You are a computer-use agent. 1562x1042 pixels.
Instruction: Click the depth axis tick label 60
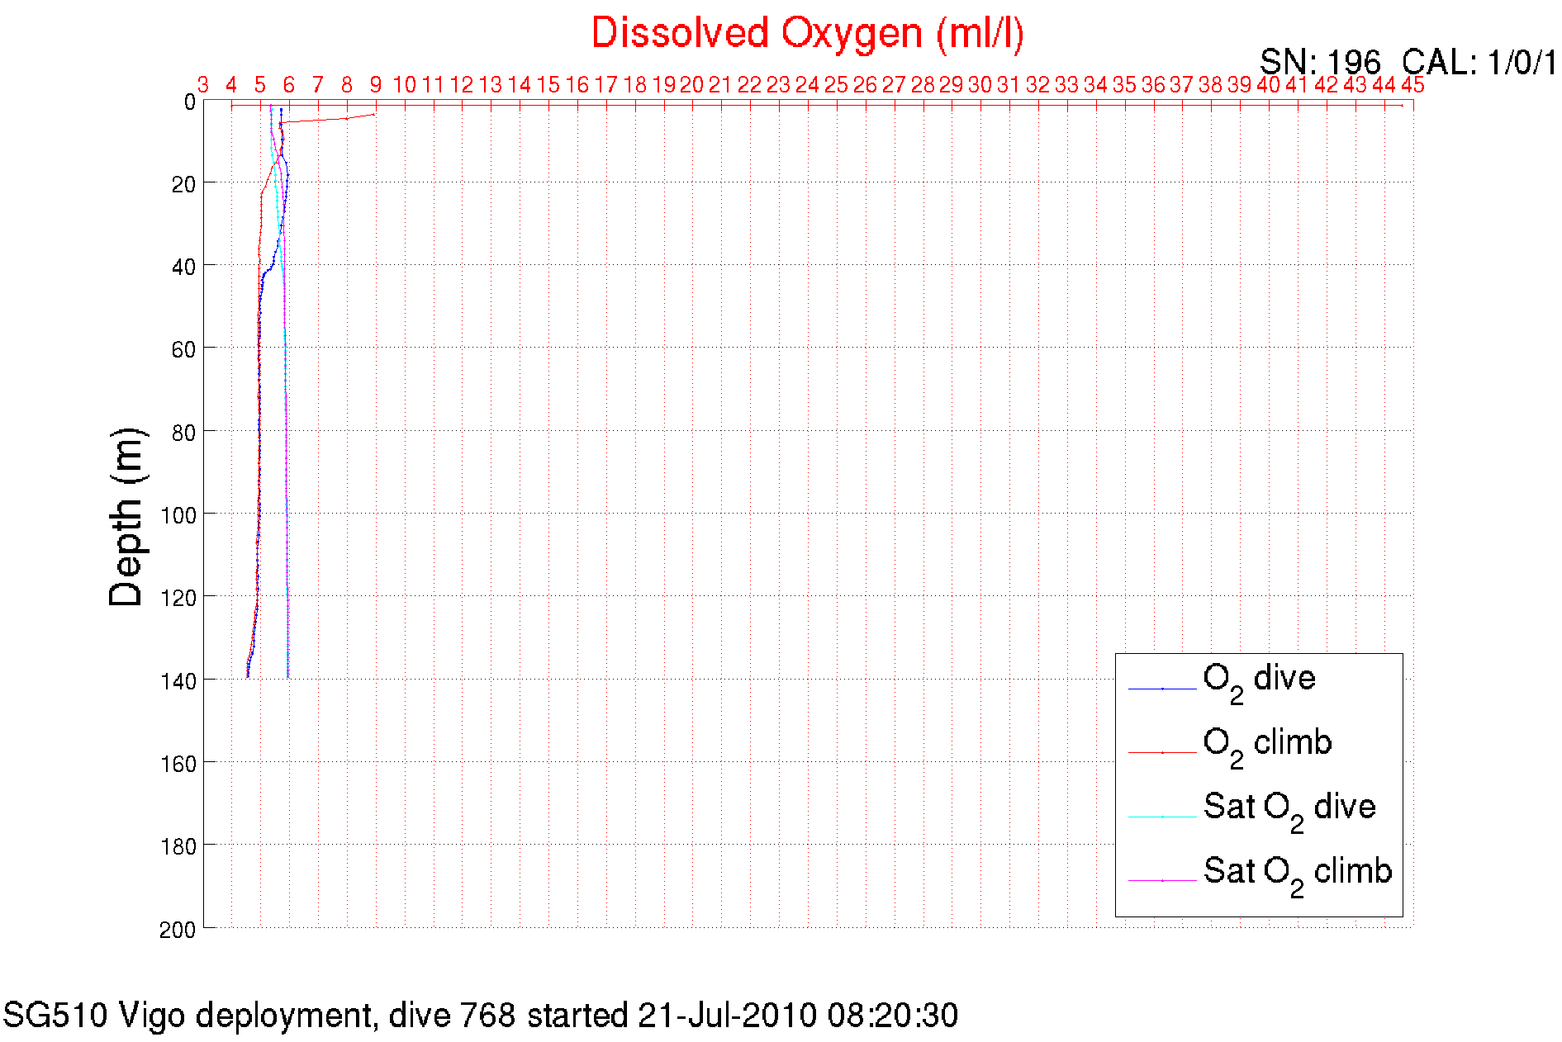[x=183, y=350]
